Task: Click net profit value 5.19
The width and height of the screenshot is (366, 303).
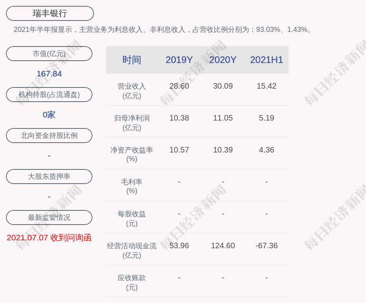Action: click(266, 118)
